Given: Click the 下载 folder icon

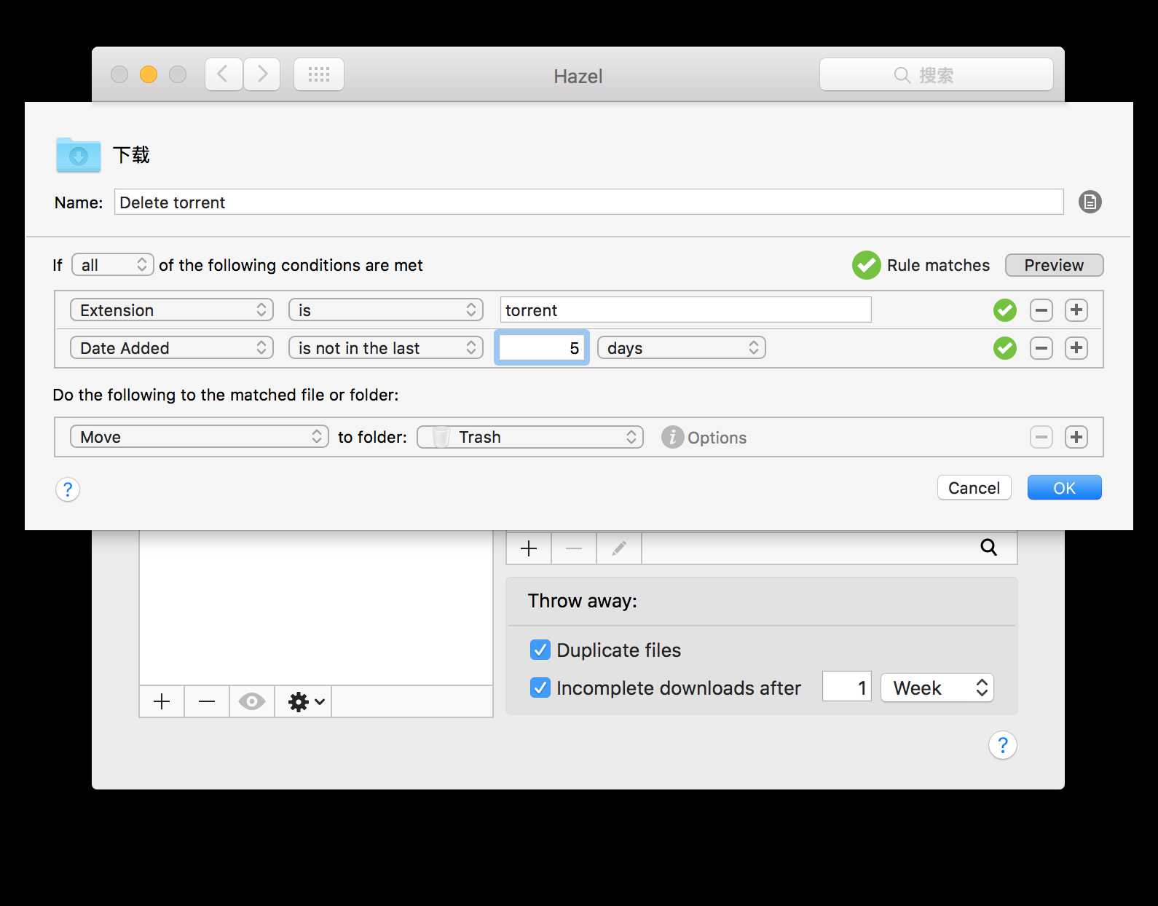Looking at the screenshot, I should point(79,154).
